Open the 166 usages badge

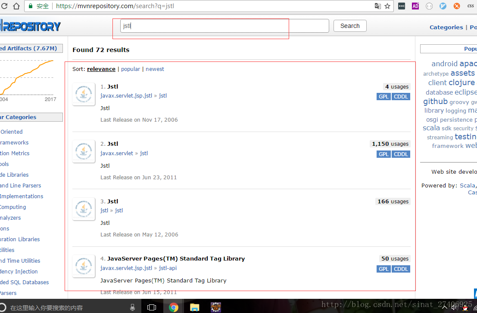[x=393, y=202]
